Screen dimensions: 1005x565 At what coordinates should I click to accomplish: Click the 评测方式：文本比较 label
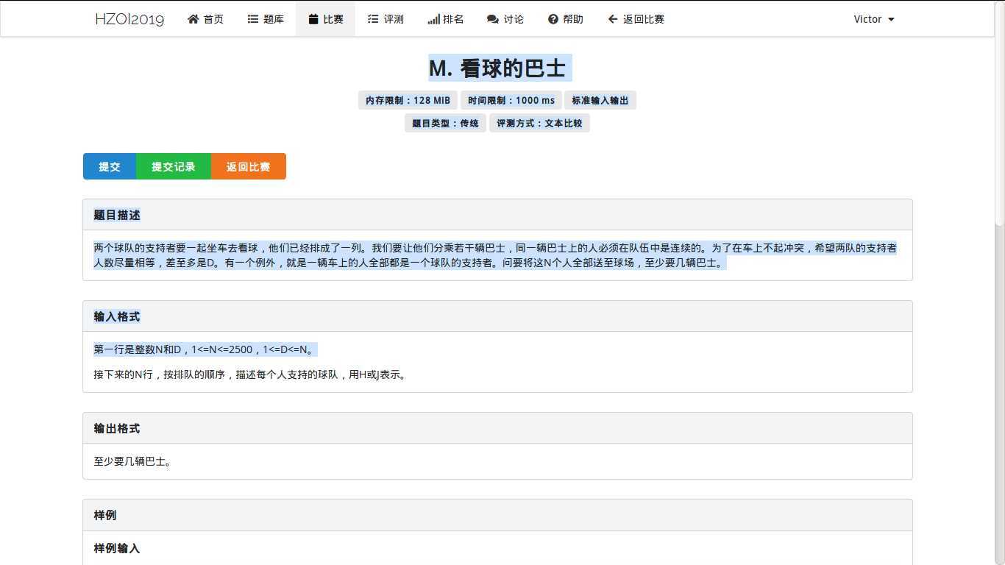(x=539, y=123)
